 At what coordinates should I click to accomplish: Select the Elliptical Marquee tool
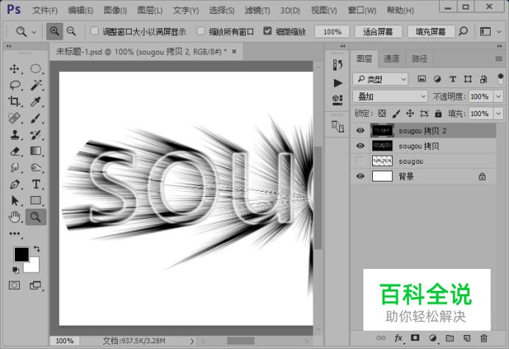tap(35, 69)
